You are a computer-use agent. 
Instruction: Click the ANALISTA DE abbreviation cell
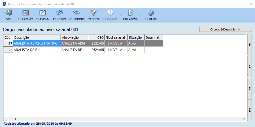74,50
